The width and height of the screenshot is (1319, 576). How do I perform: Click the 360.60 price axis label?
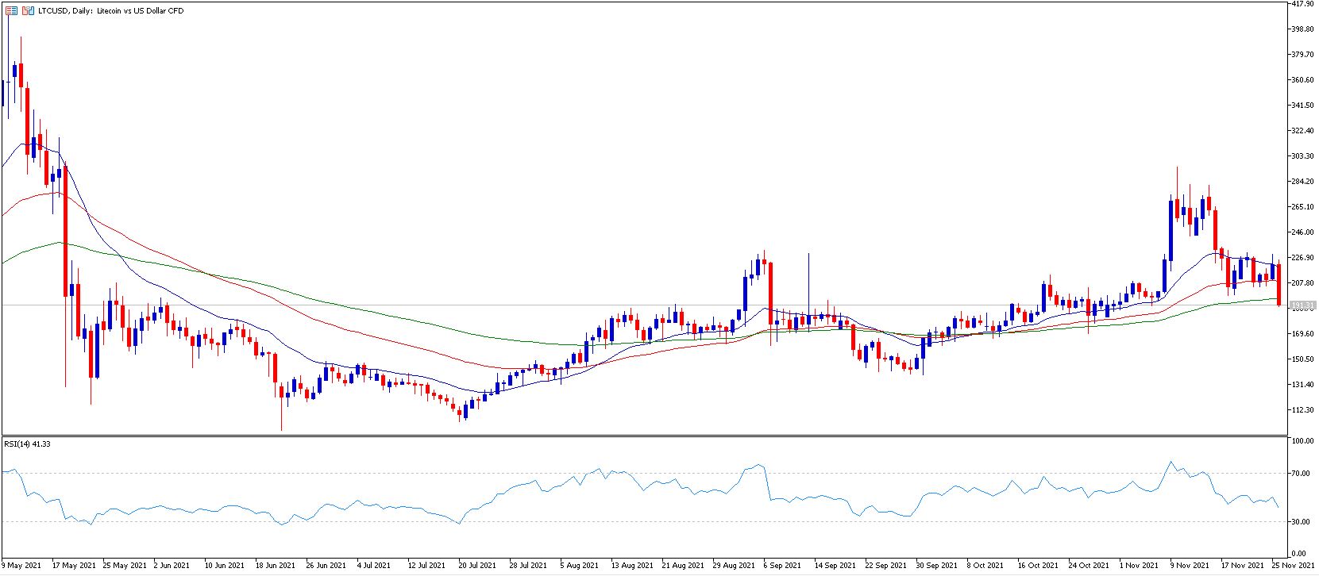click(x=1303, y=80)
